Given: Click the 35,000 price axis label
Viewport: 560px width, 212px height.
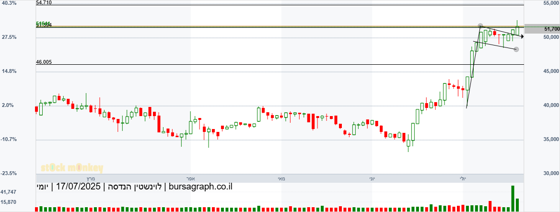Looking at the screenshot, I should 552,139.
